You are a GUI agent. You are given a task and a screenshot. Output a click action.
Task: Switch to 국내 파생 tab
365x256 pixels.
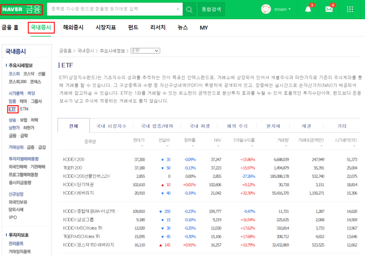199,126
